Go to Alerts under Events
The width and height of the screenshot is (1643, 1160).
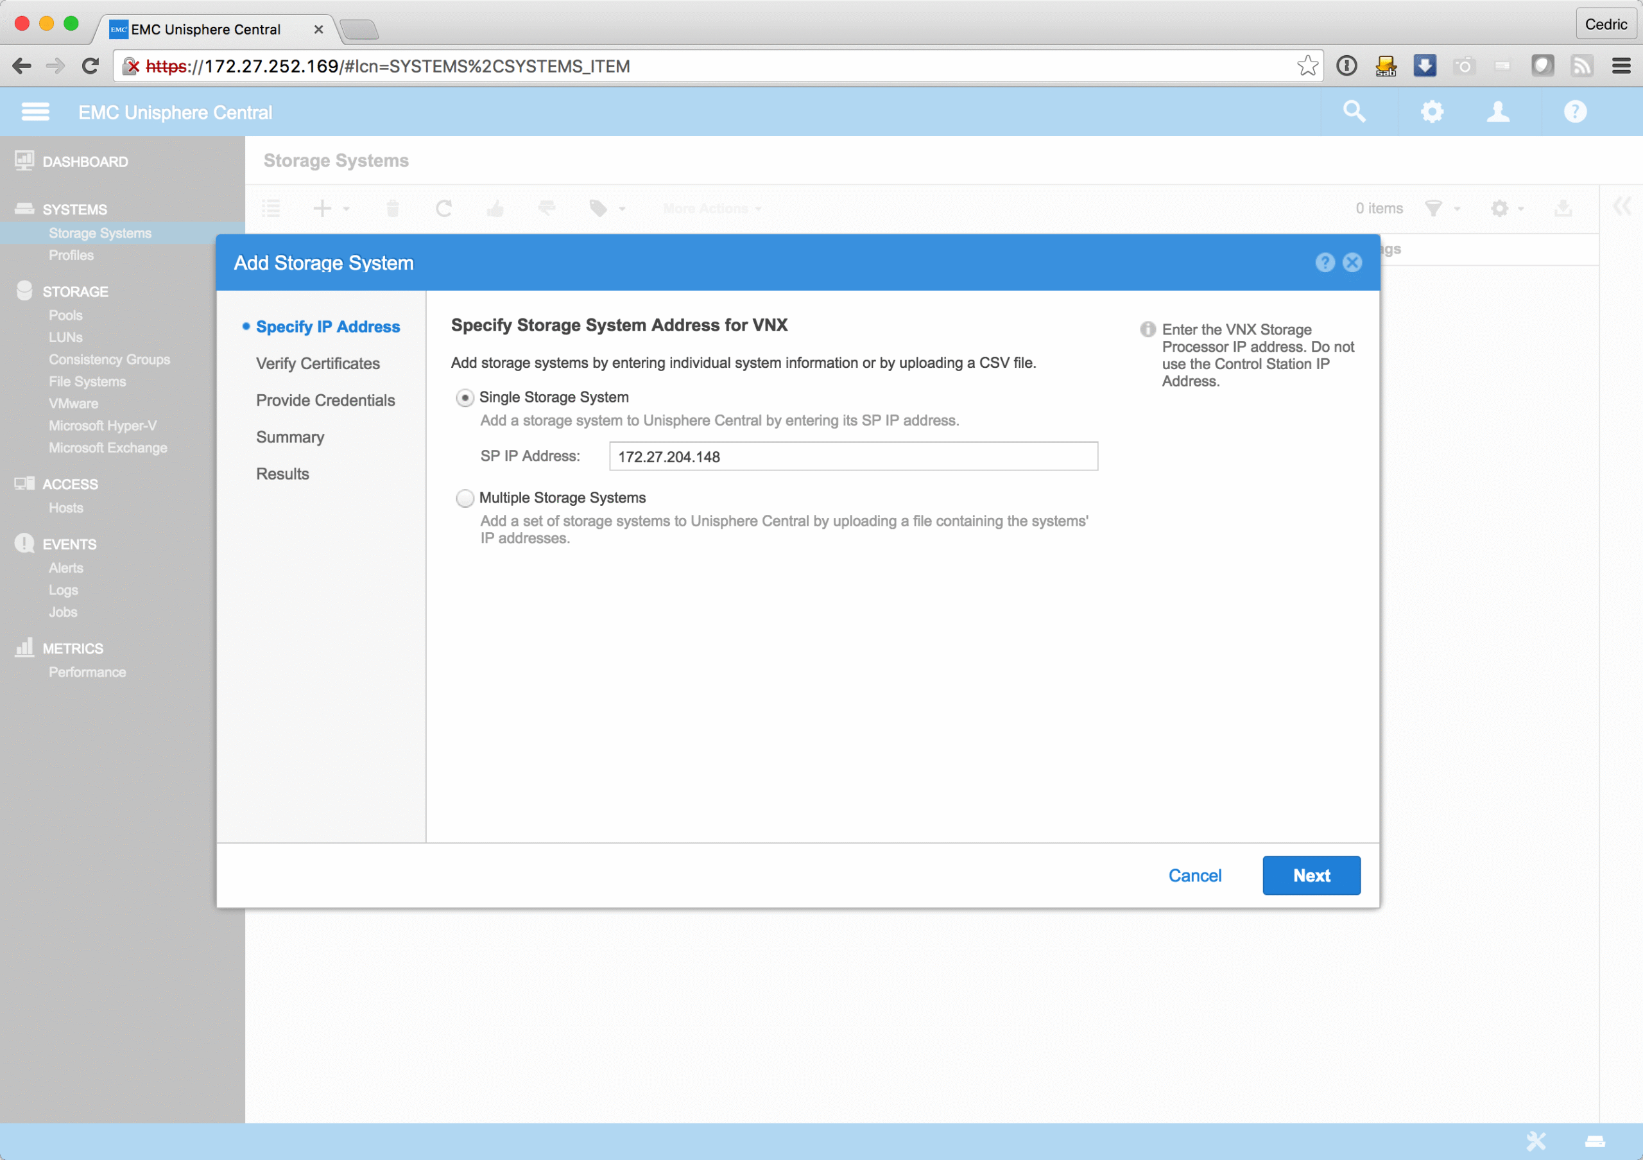pyautogui.click(x=66, y=568)
